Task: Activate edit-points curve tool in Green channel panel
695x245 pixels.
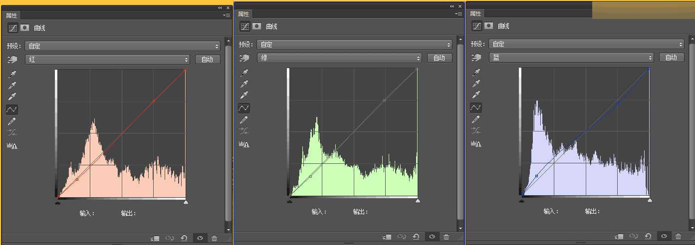Action: click(244, 108)
